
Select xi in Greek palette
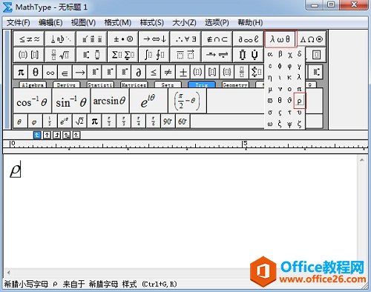tap(280, 124)
